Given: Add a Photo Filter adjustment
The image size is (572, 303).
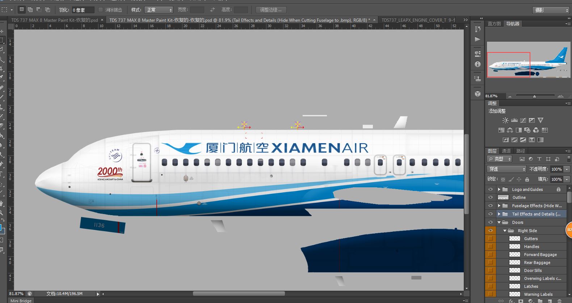Looking at the screenshot, I should click(527, 130).
